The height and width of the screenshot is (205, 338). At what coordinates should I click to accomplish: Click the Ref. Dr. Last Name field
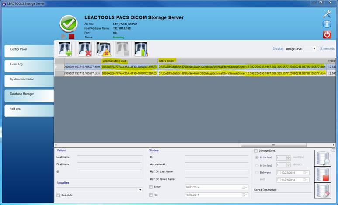tap(217, 172)
